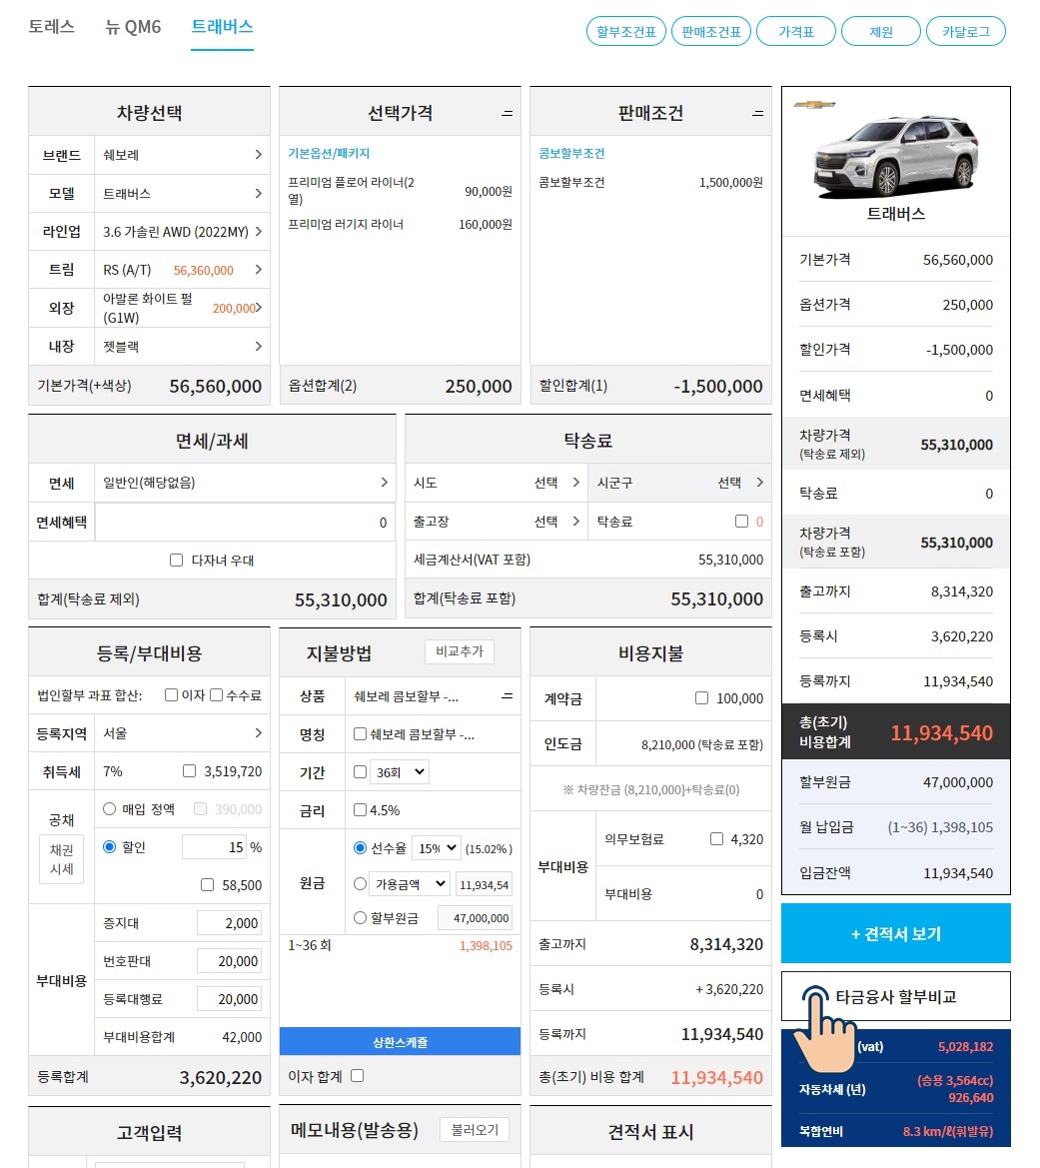Select the 트래버스 tab
The height and width of the screenshot is (1168, 1040).
[x=222, y=27]
